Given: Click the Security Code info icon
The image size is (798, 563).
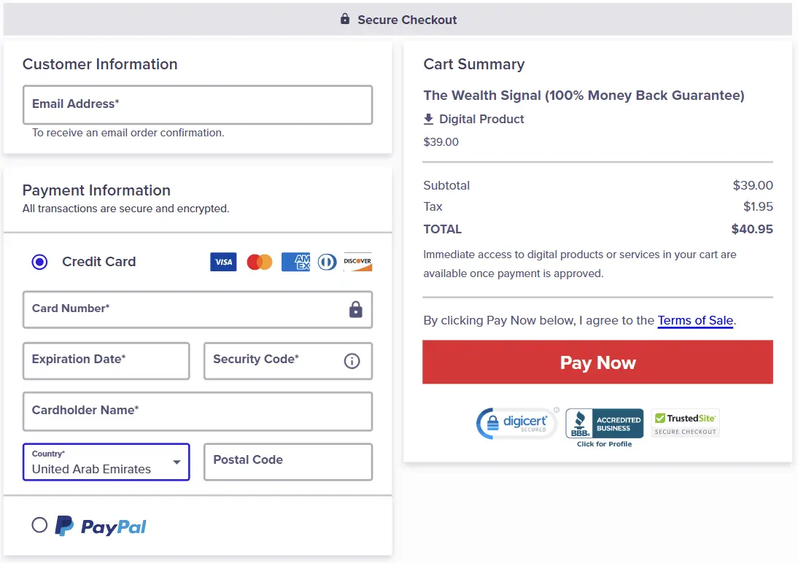Looking at the screenshot, I should 351,360.
